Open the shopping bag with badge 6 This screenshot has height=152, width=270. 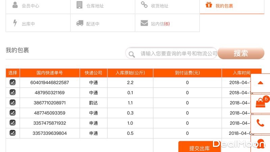click(x=261, y=102)
